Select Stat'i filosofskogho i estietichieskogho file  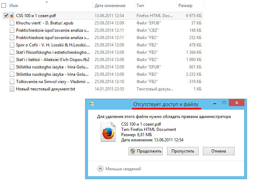click(53, 52)
